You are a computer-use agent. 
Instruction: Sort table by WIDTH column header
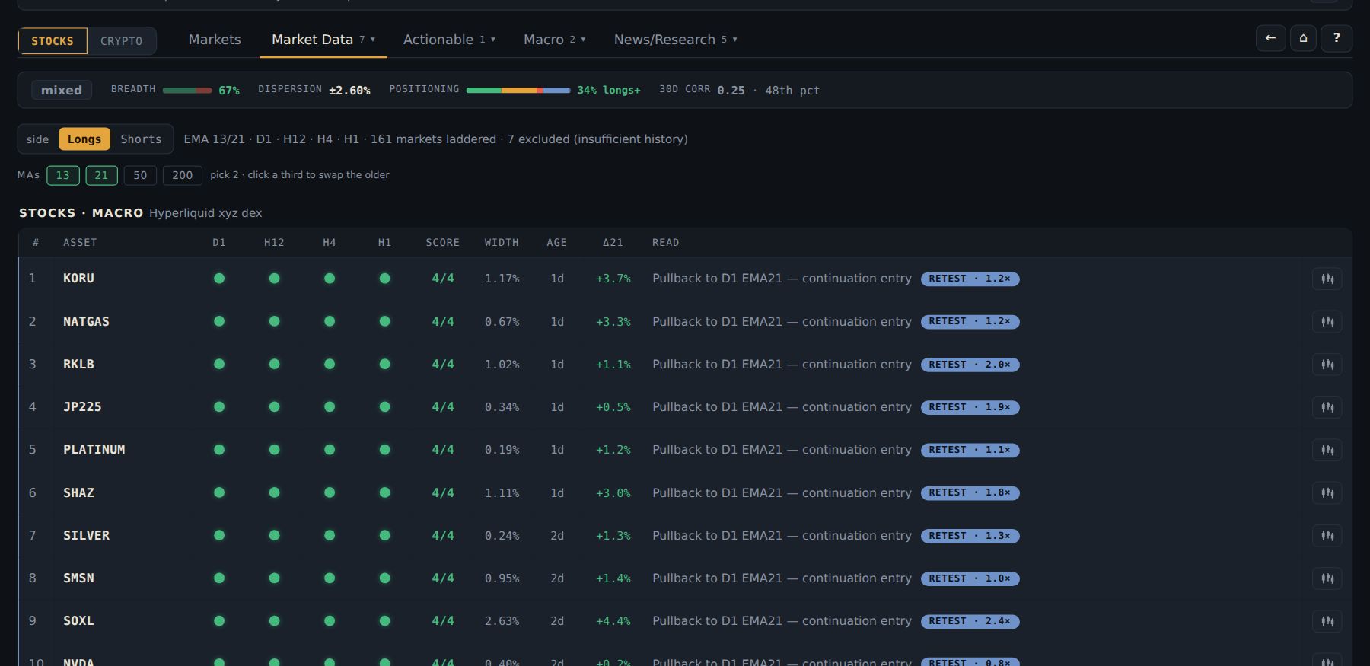point(502,243)
